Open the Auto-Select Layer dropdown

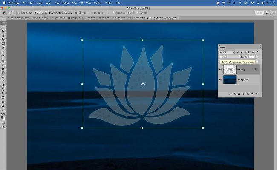click(40, 13)
